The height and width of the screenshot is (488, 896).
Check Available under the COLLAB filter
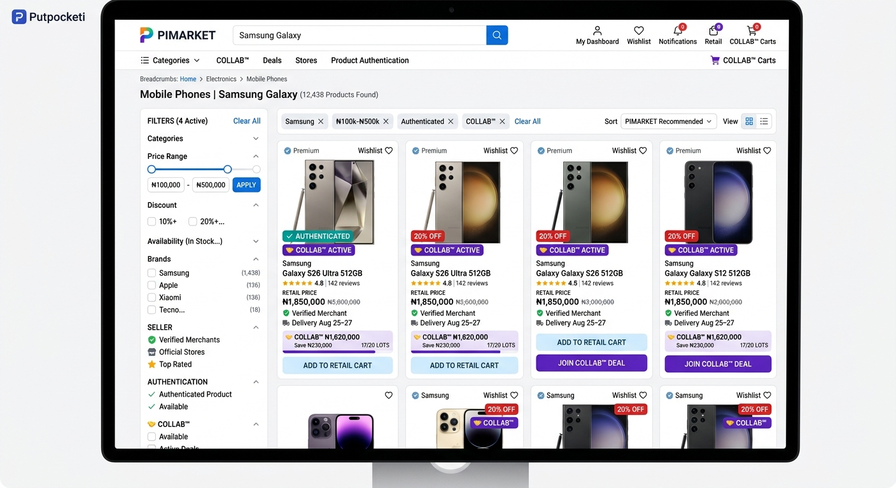pos(151,437)
